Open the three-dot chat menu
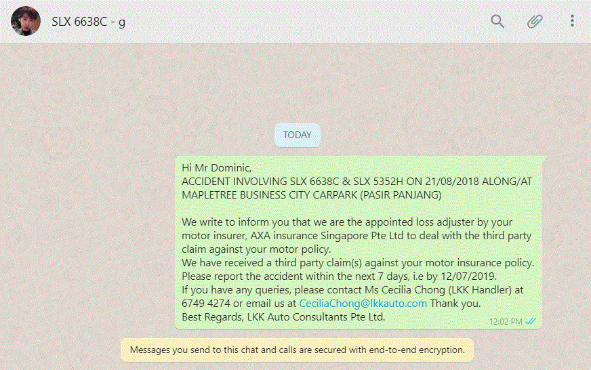Image resolution: width=591 pixels, height=370 pixels. point(572,21)
